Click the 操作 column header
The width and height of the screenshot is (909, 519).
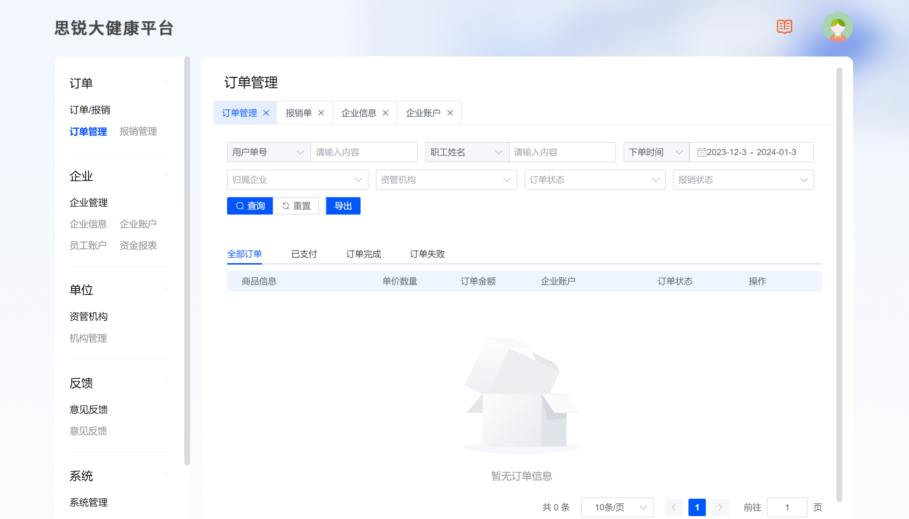757,281
